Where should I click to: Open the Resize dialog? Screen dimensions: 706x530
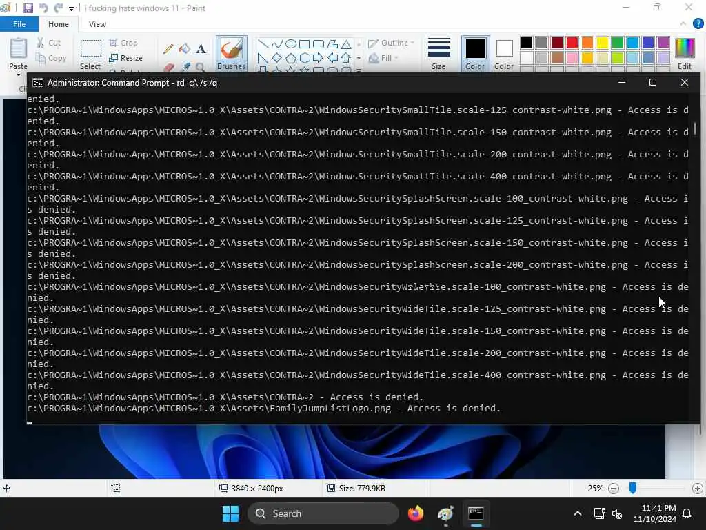[x=125, y=58]
